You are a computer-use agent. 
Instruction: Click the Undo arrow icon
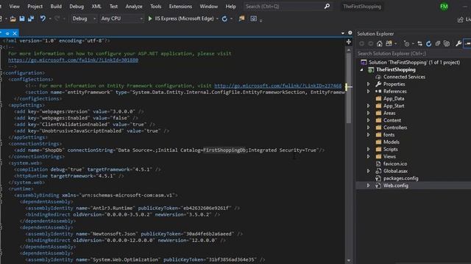pos(43,18)
